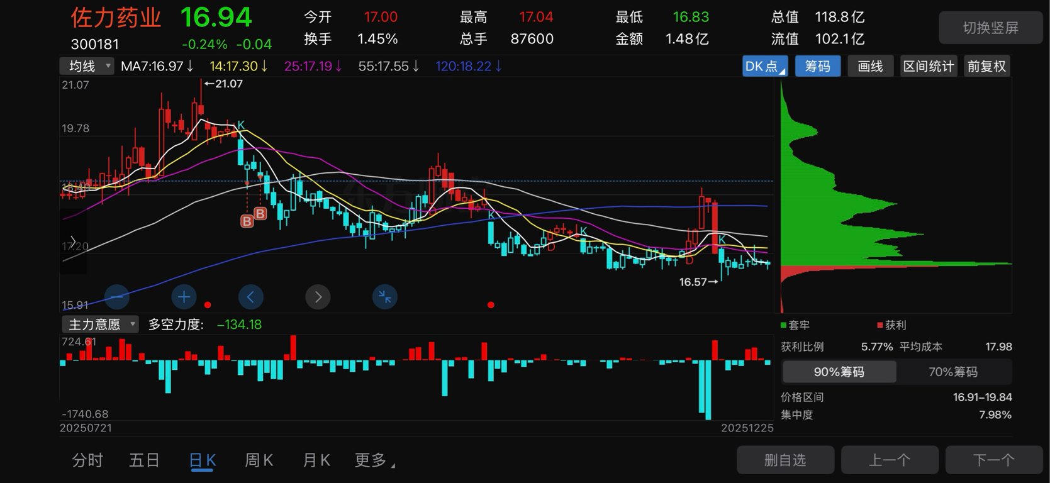Switch to the 周K tab
This screenshot has width=1050, height=483.
click(259, 460)
